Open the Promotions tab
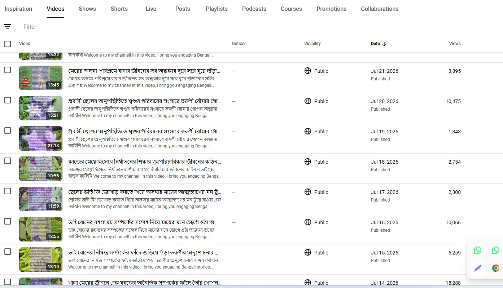503x288 pixels. [331, 9]
